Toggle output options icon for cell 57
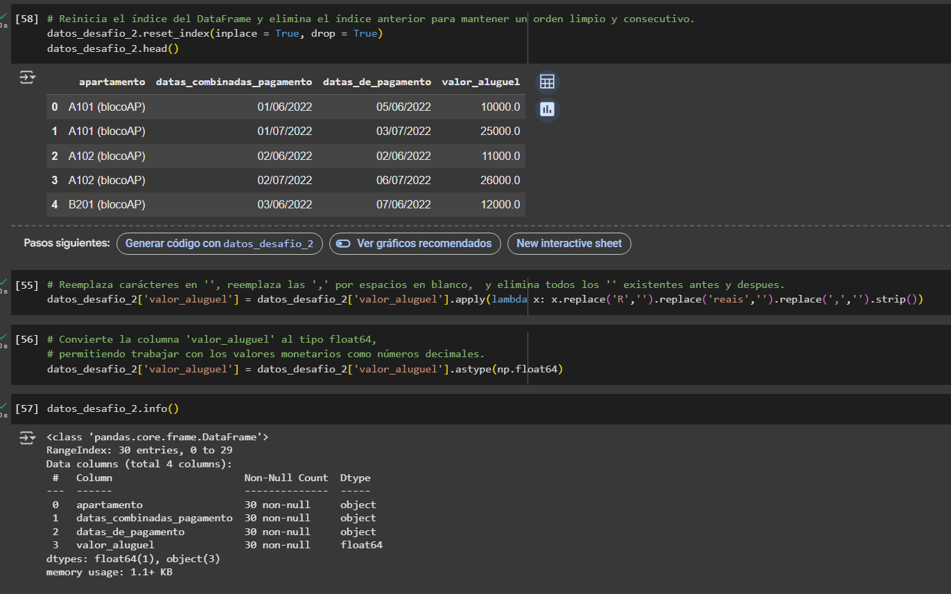This screenshot has height=594, width=951. pos(27,438)
